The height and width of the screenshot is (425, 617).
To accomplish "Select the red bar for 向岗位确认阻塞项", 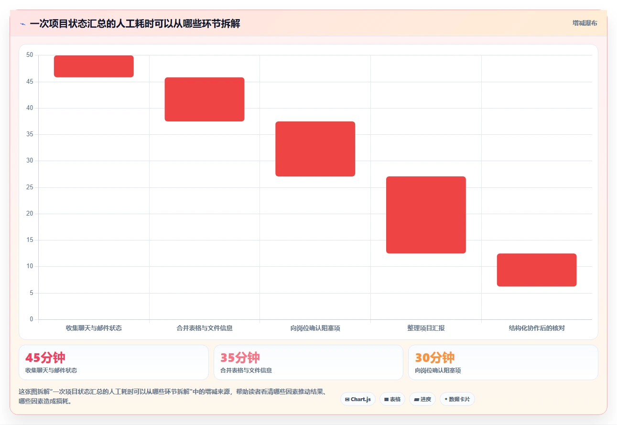I will pyautogui.click(x=315, y=149).
